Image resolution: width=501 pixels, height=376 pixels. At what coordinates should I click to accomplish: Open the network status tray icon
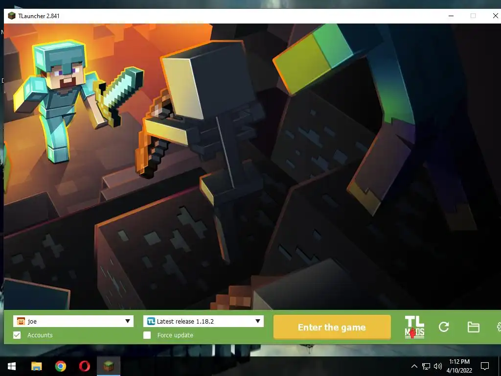pyautogui.click(x=426, y=366)
